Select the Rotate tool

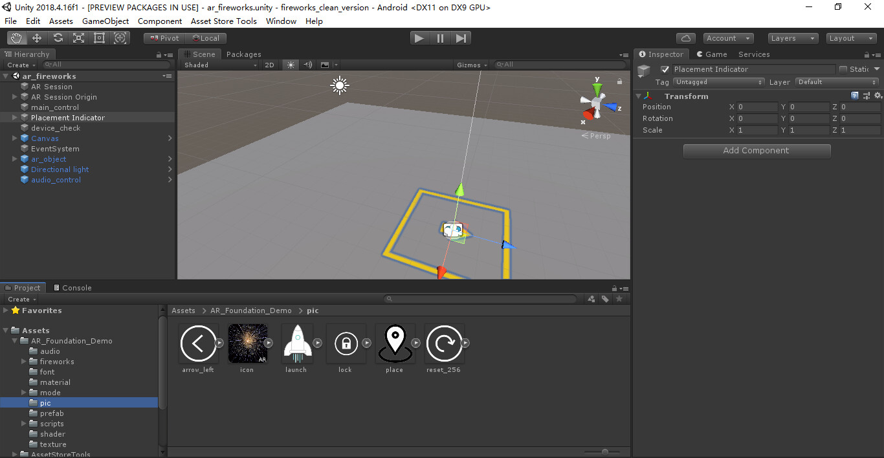(57, 38)
